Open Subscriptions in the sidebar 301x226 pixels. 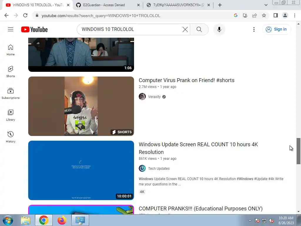coord(11,93)
